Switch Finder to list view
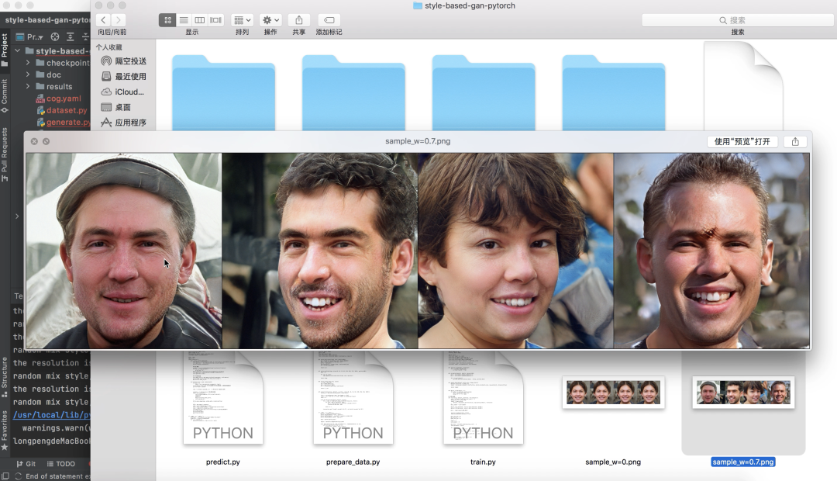The image size is (837, 481). point(184,19)
